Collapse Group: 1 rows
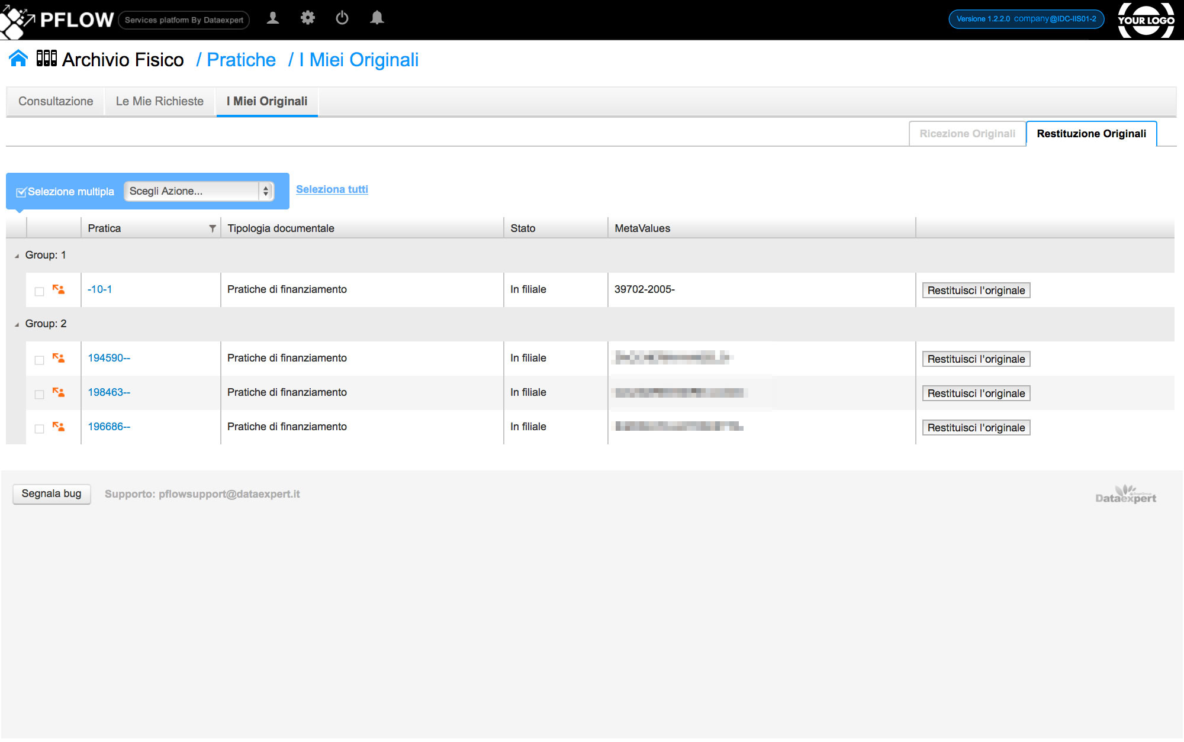Screen dimensions: 1184x742 click(17, 256)
